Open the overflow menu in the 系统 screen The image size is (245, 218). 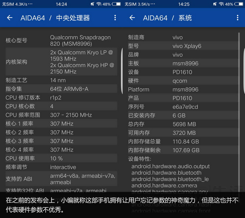(x=237, y=18)
